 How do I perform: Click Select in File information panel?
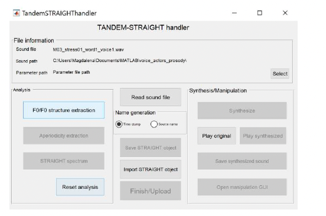280,74
